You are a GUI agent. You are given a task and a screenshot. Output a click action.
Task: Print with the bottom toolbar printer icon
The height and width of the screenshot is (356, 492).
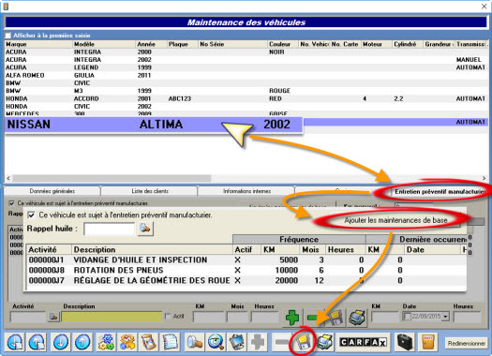(x=324, y=342)
